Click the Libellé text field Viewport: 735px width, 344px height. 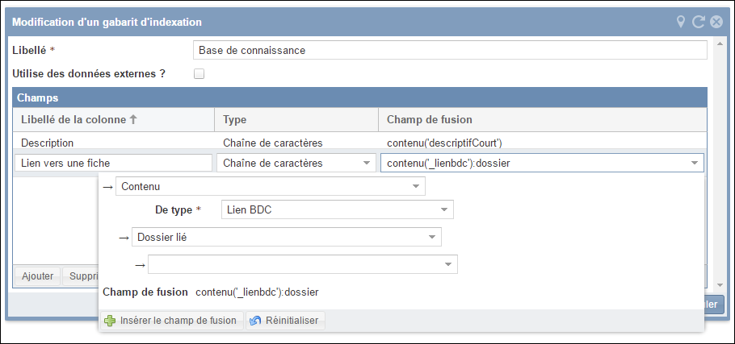click(450, 50)
